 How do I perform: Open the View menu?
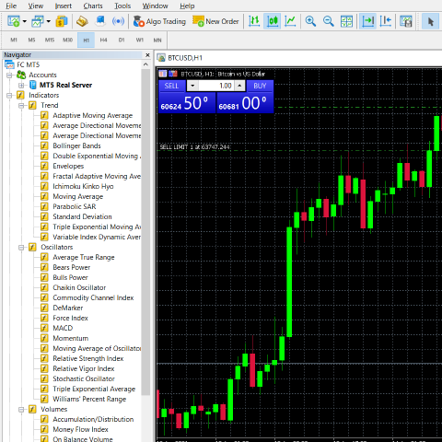click(x=36, y=6)
